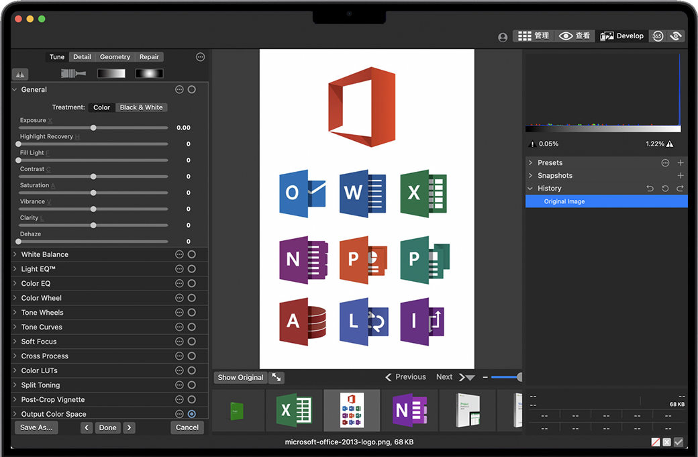Viewport: 698px width, 457px height.
Task: Select the Linear Gradient tool
Action: point(111,74)
